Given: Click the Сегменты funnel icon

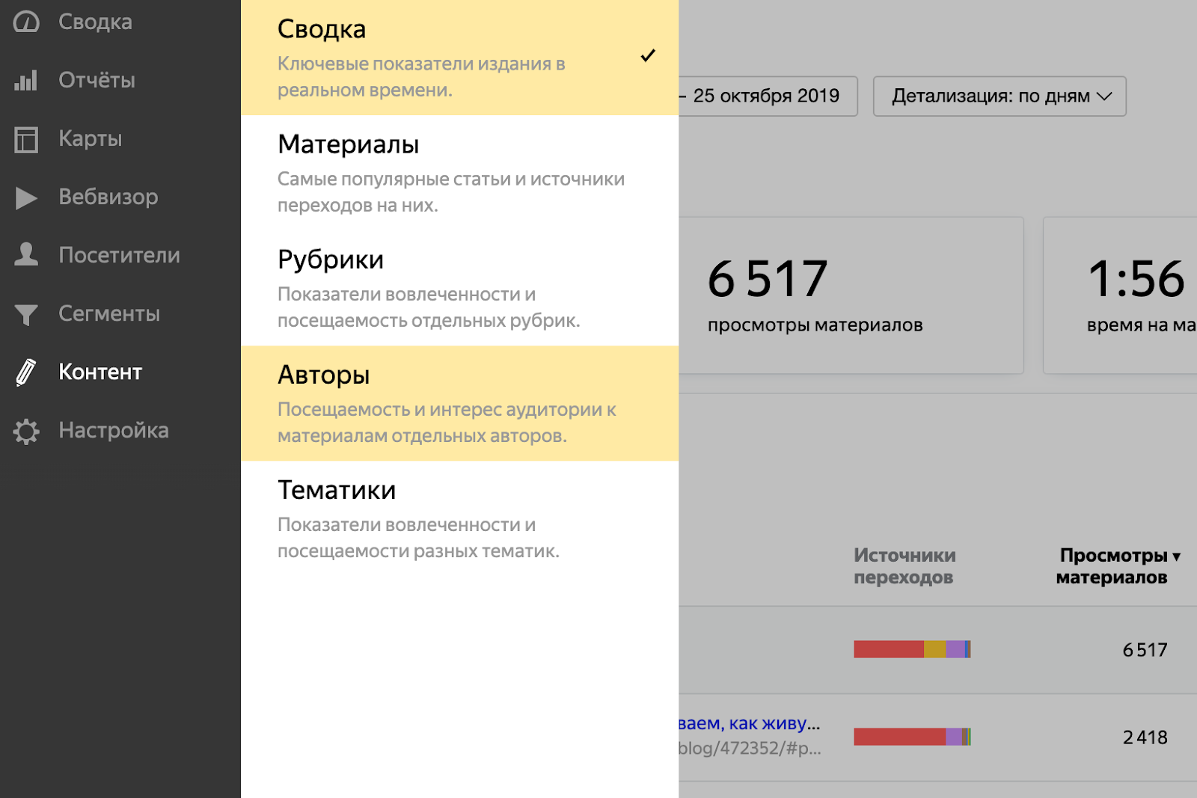Looking at the screenshot, I should (27, 313).
